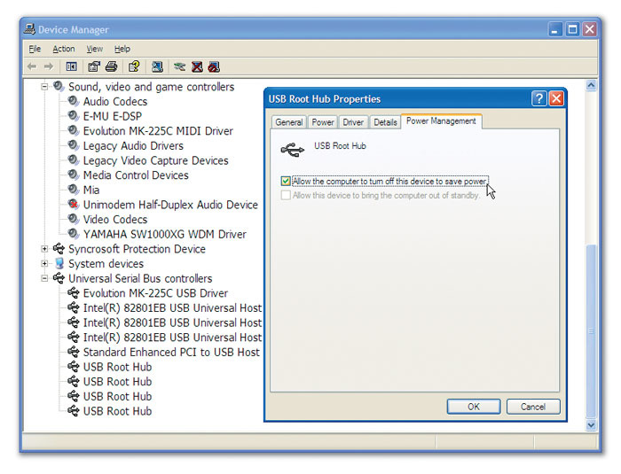Click the Disable device toolbar icon

[x=214, y=66]
